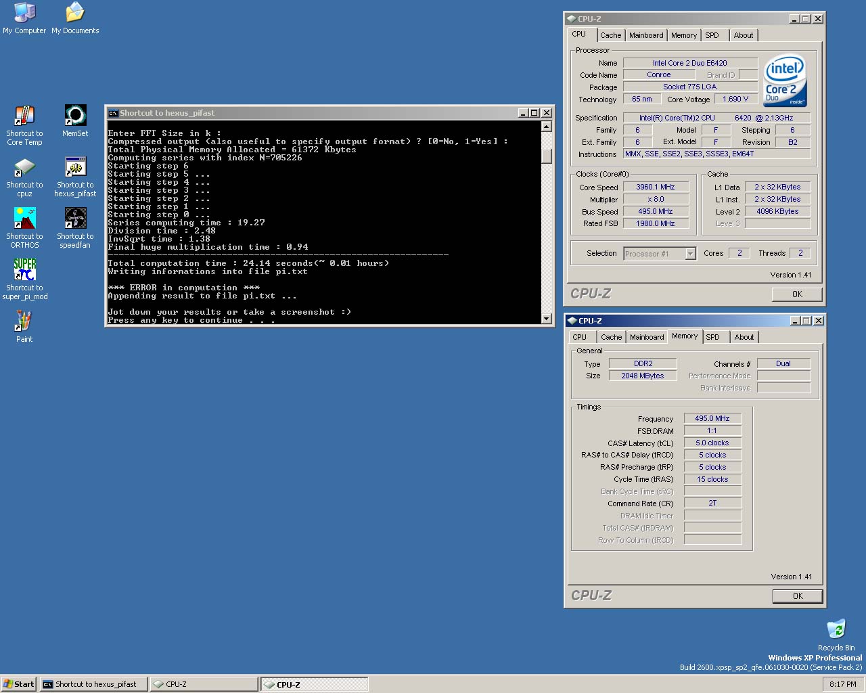Click the Core Speed value 3960.1 MHz
Image resolution: width=866 pixels, height=693 pixels.
pyautogui.click(x=656, y=187)
